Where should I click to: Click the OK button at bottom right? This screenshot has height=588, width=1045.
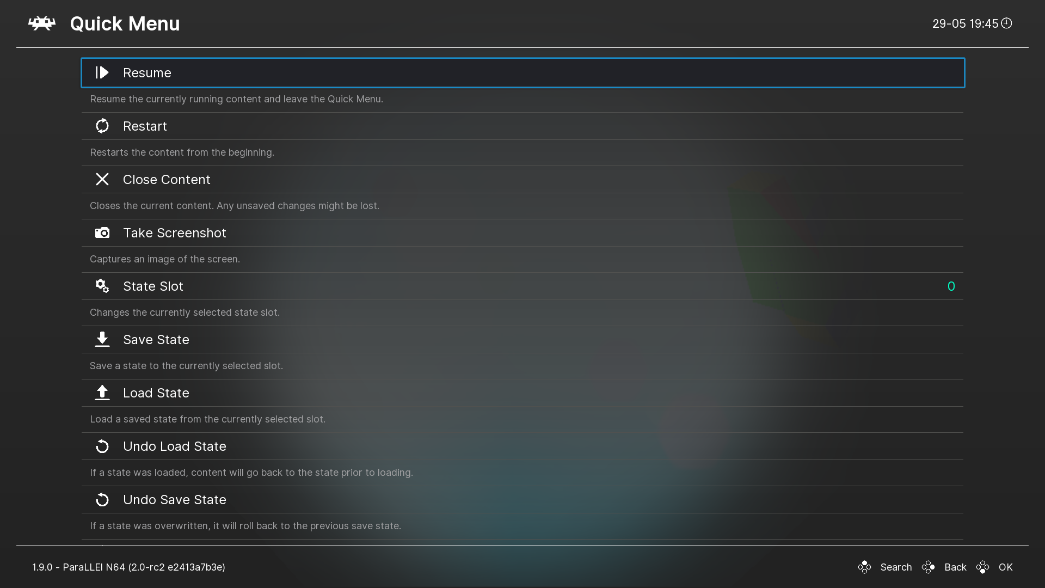tap(1005, 567)
